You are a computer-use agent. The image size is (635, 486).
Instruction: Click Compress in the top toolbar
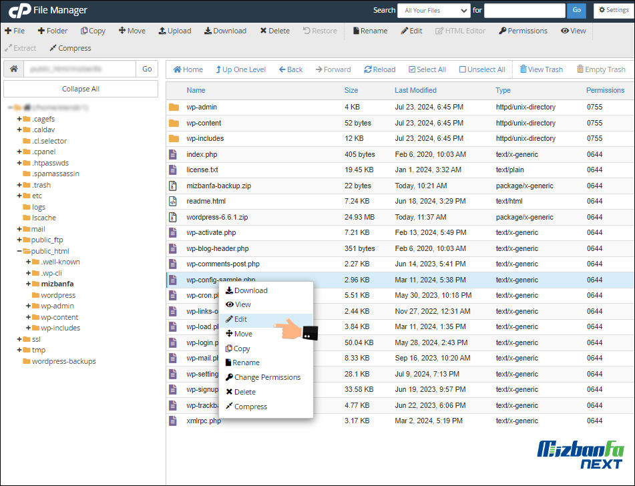coord(71,48)
